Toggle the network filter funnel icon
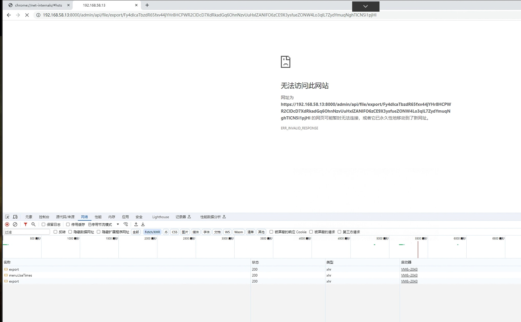521x322 pixels. click(x=25, y=224)
